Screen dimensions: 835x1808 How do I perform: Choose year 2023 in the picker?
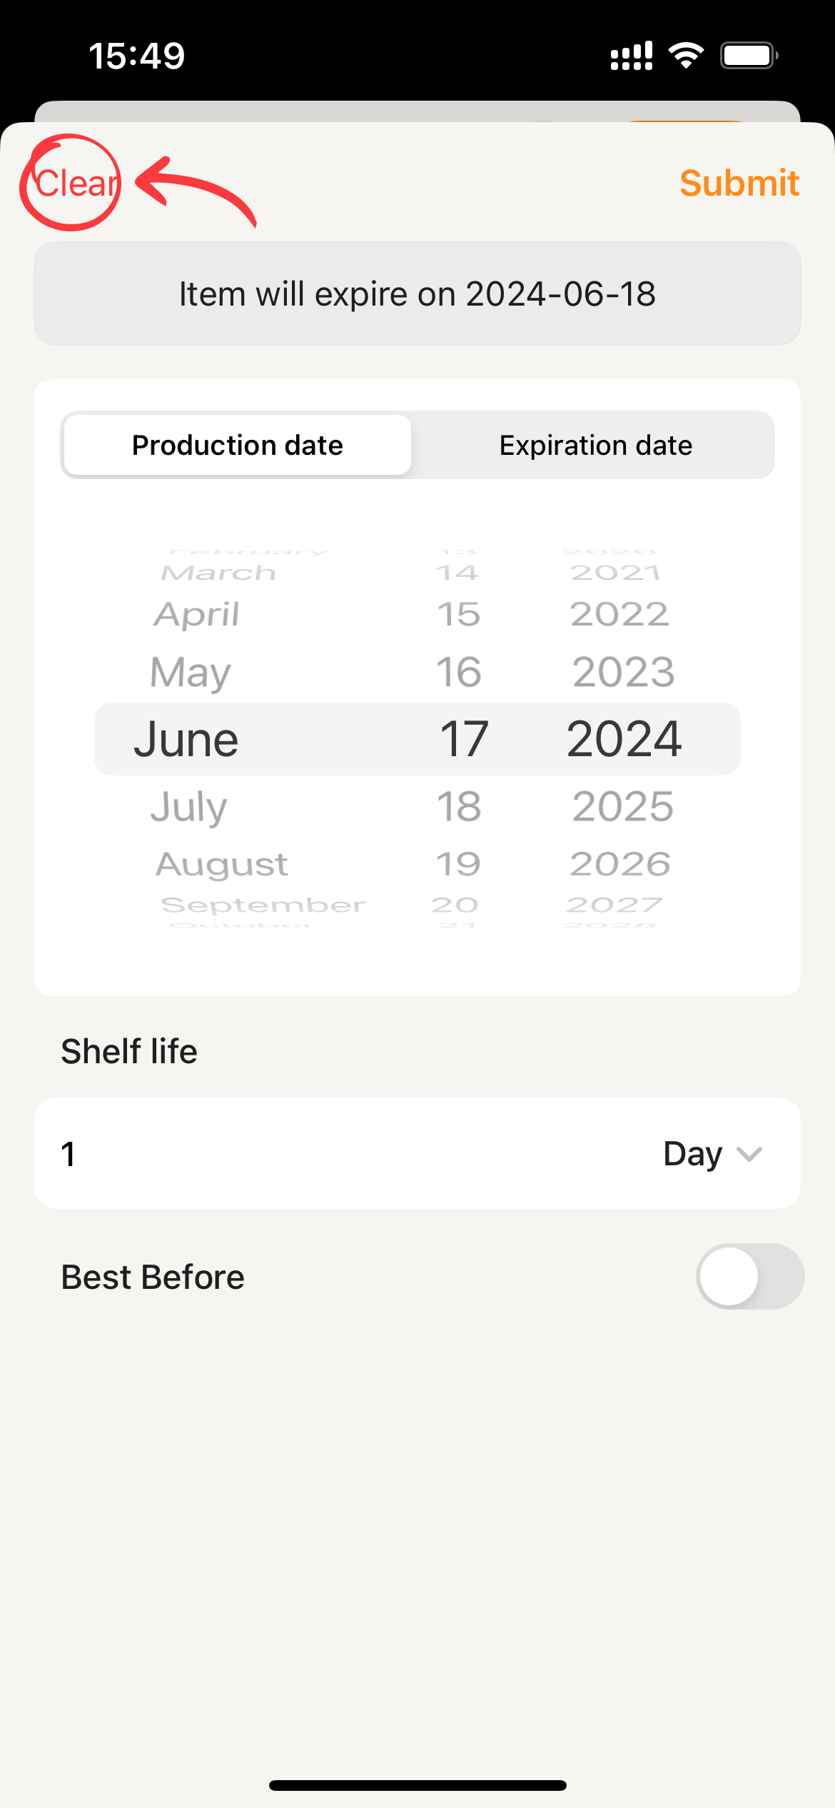click(623, 673)
